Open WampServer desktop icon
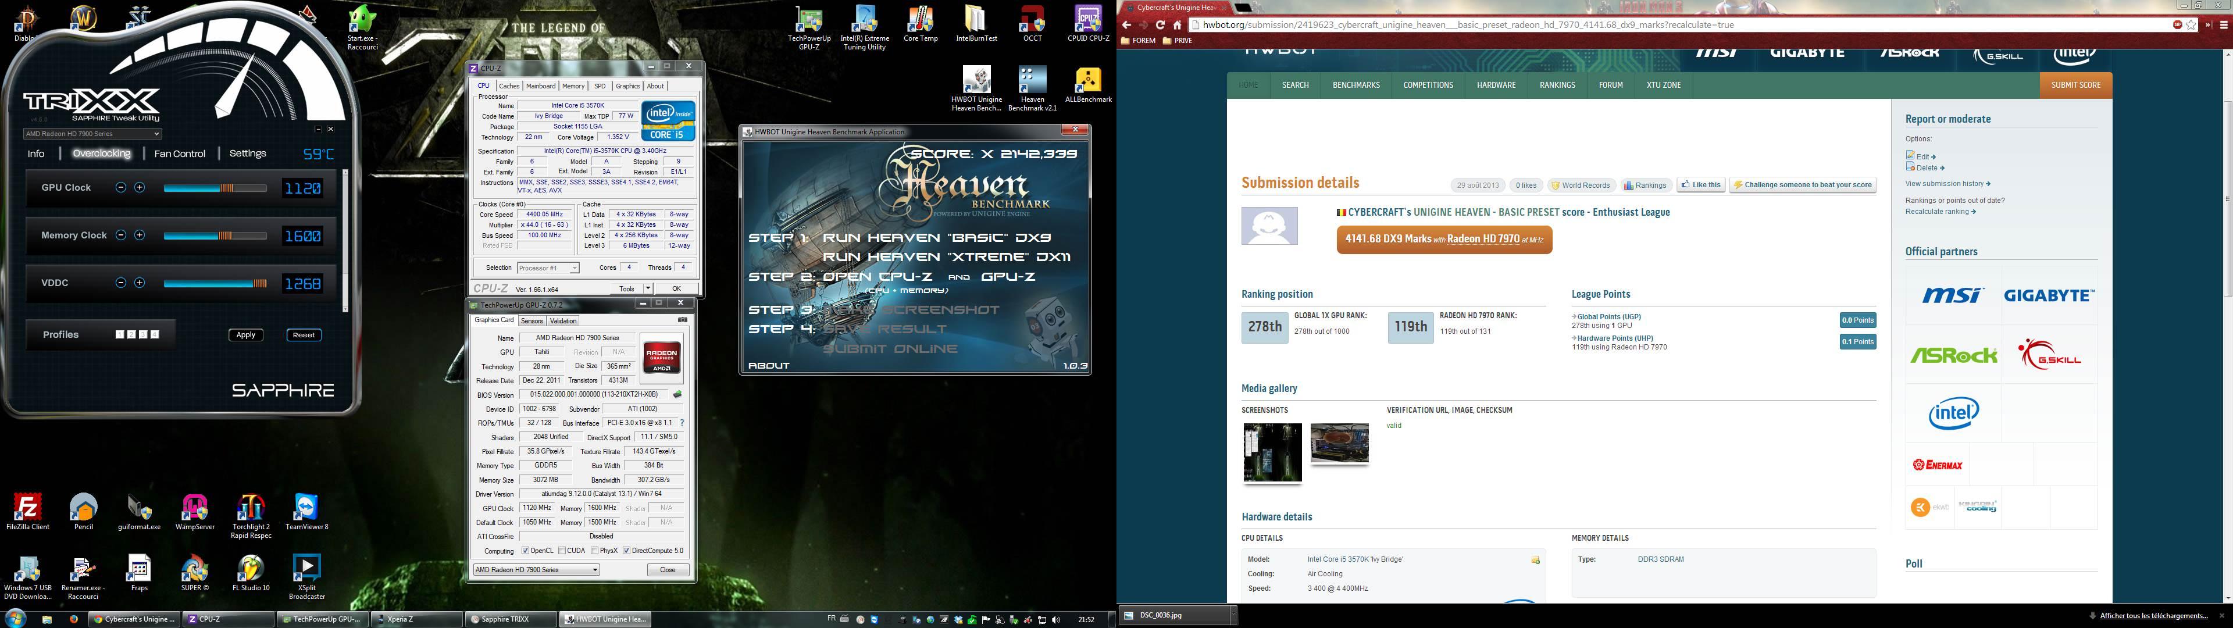Screen dimensions: 2233x628 coord(194,511)
